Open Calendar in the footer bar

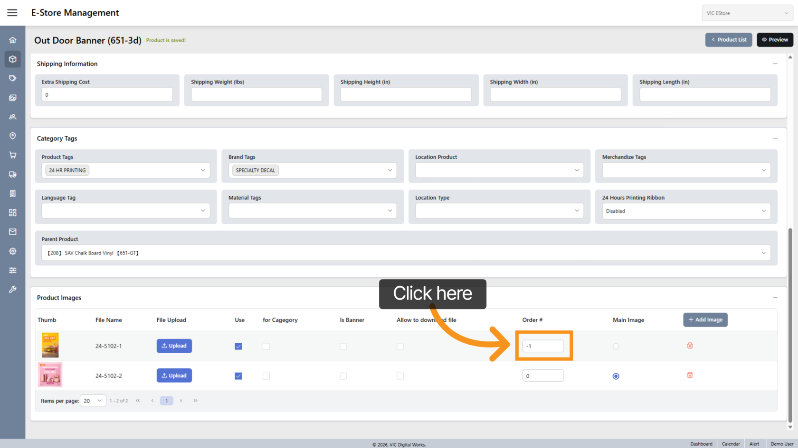point(731,444)
